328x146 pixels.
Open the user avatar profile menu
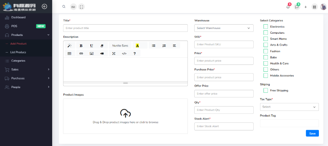323,7
